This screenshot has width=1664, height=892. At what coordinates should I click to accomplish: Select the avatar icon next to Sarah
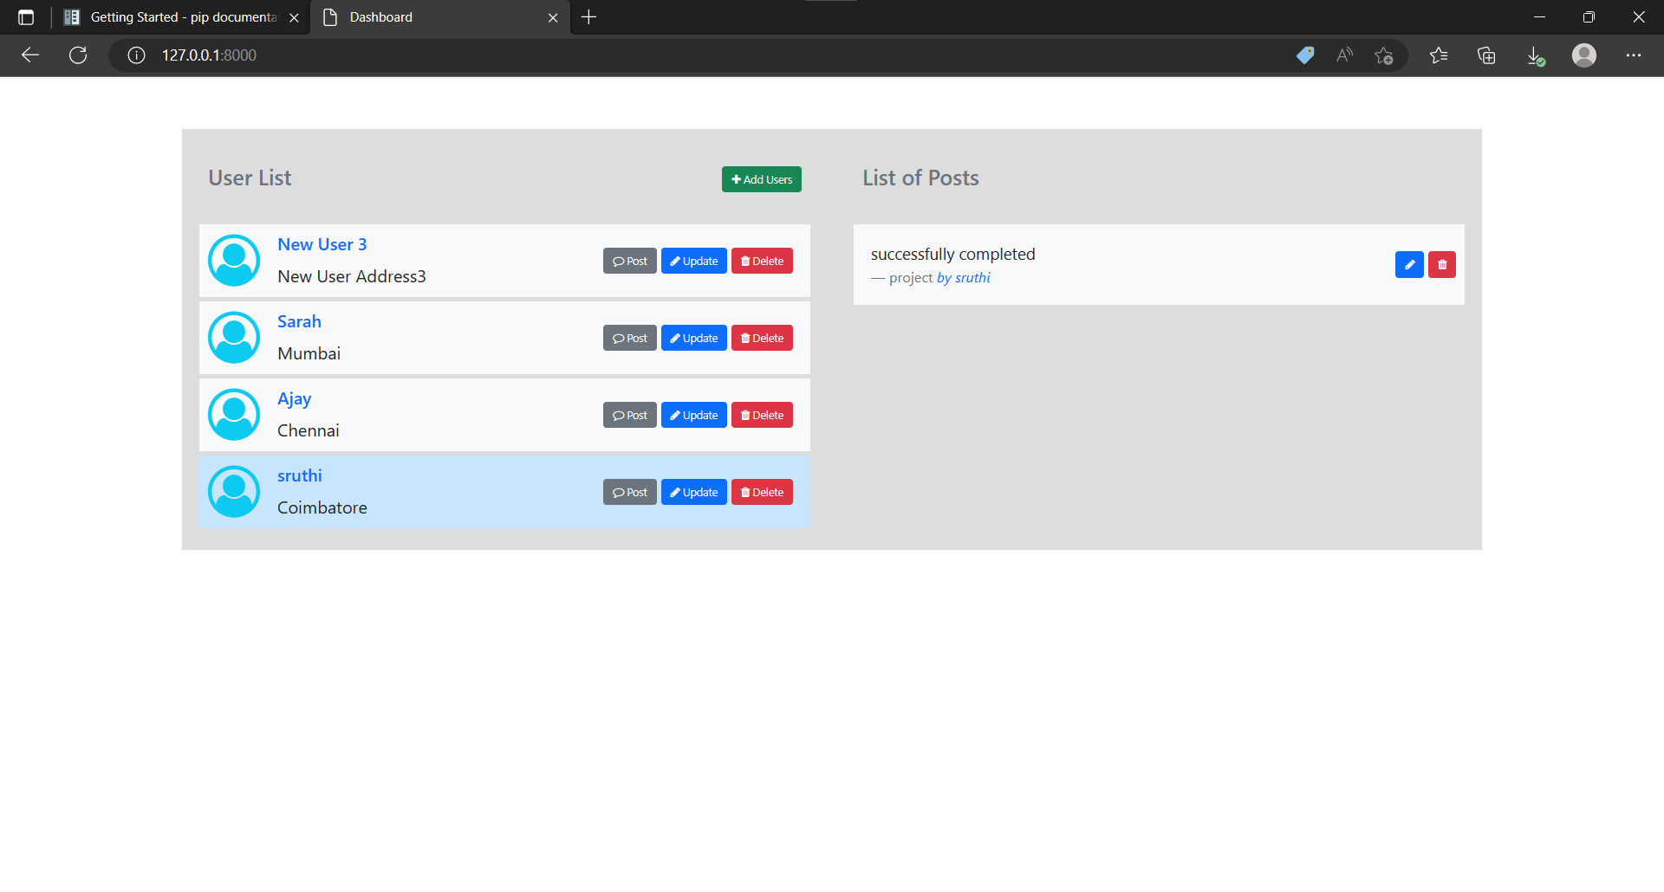coord(233,337)
